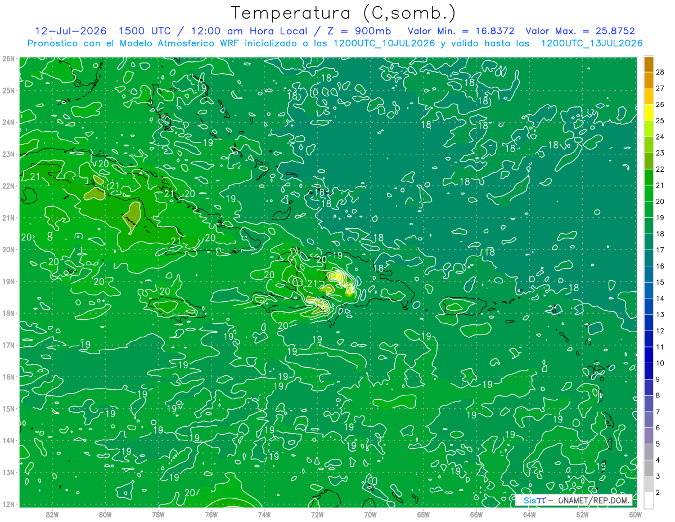Viewport: 675px width, 522px height.
Task: Click the blue legend swatch between 13 and 14
Action: pos(648,307)
